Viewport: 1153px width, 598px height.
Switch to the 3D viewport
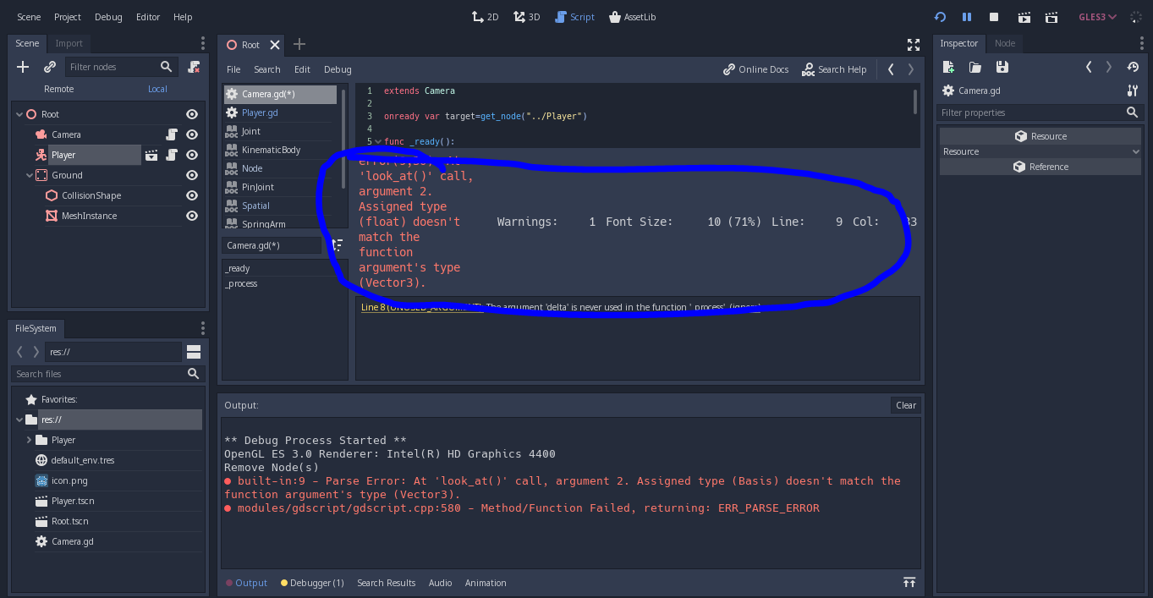pyautogui.click(x=526, y=16)
